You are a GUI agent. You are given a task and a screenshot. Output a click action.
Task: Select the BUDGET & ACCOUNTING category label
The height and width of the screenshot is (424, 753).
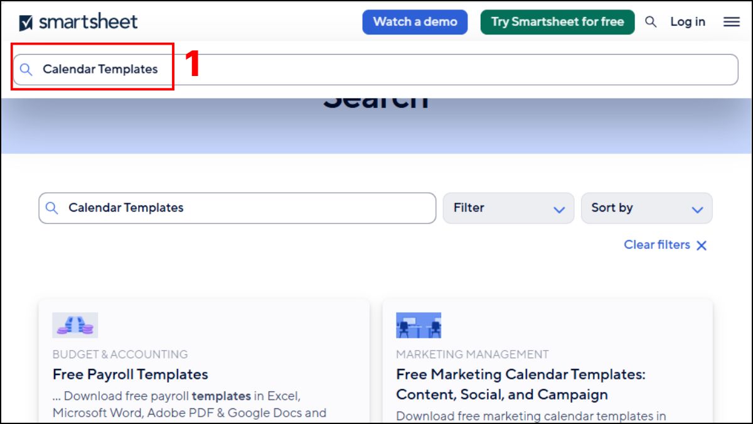point(120,354)
